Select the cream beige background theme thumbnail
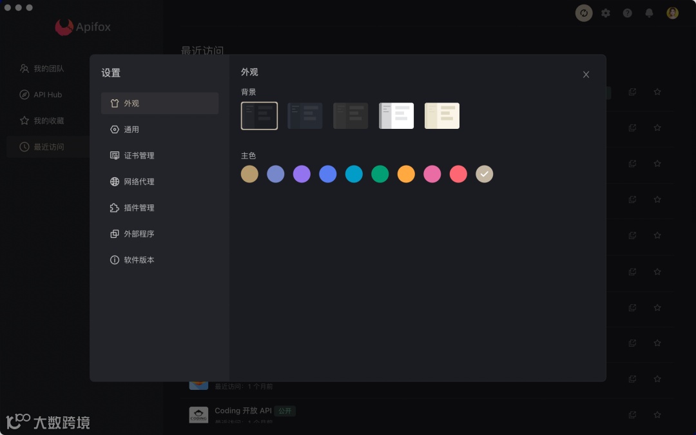 click(442, 116)
